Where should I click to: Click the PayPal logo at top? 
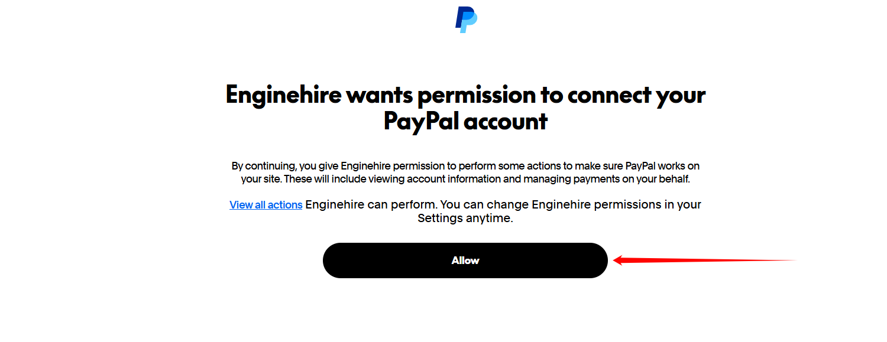pos(466,19)
